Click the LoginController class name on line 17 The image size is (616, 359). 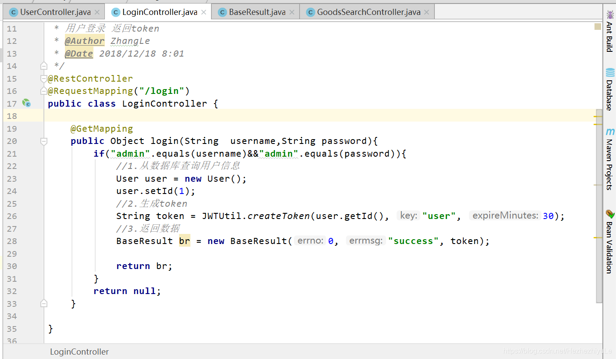pyautogui.click(x=165, y=104)
